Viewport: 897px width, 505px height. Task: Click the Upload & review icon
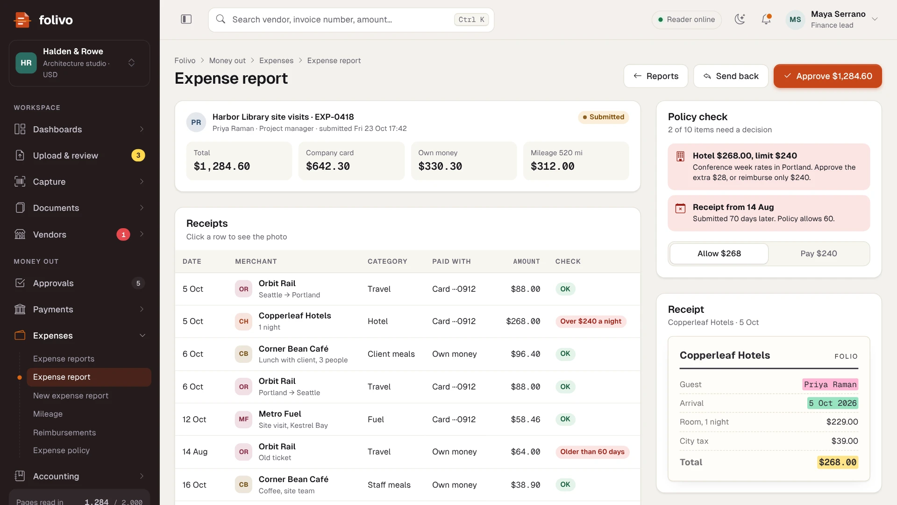pos(20,155)
